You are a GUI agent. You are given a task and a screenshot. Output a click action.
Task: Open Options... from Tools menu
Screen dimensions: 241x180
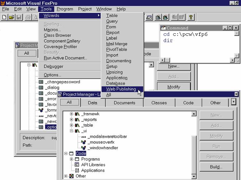tap(70, 75)
